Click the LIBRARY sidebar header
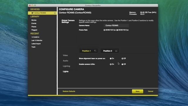 (x=35, y=16)
